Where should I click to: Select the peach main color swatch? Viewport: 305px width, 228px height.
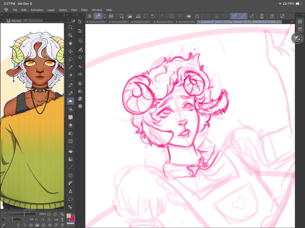(69, 216)
